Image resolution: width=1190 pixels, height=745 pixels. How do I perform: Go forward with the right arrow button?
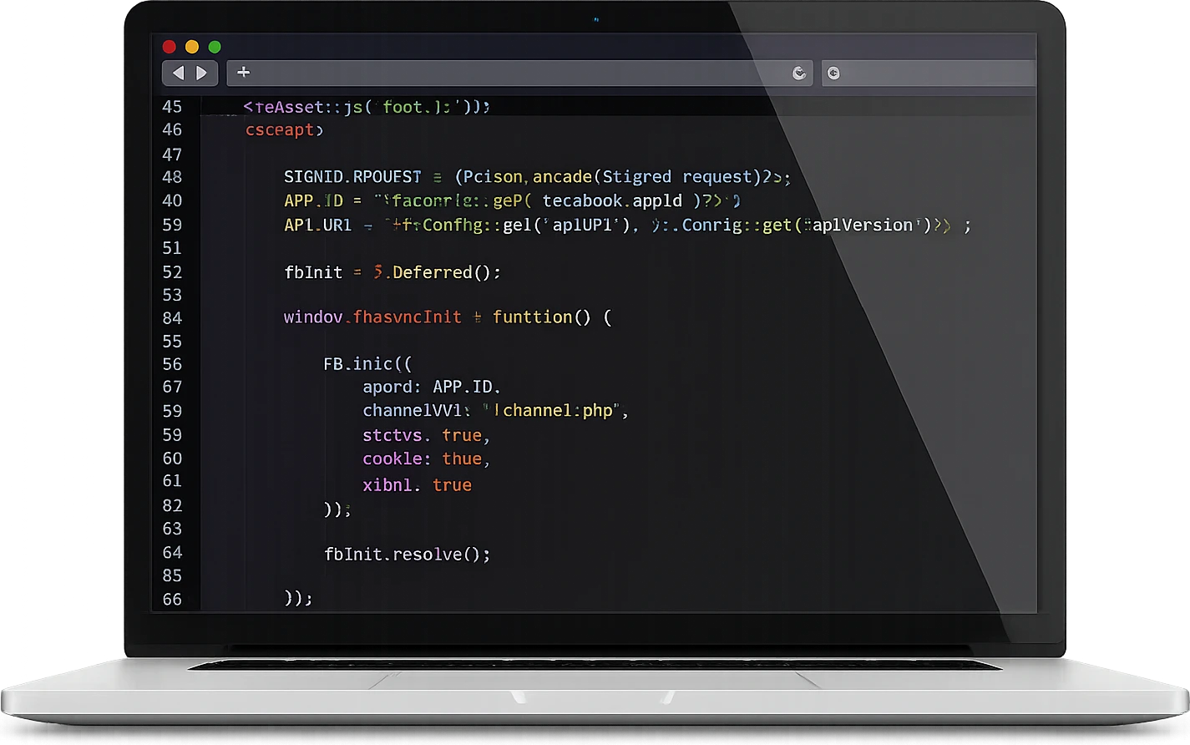tap(201, 73)
